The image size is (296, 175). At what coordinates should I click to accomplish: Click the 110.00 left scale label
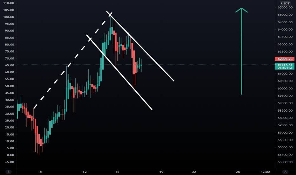9,3
